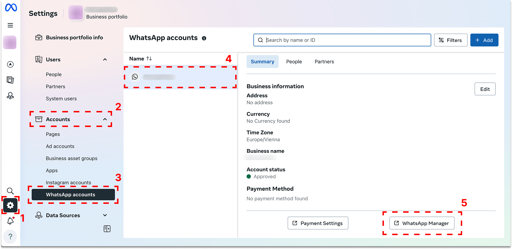Switch to the People tab
This screenshot has width=512, height=249.
pos(294,62)
